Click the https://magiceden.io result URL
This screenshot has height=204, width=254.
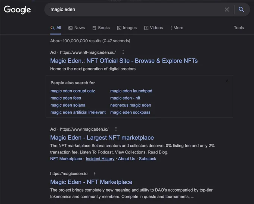[x=69, y=174]
